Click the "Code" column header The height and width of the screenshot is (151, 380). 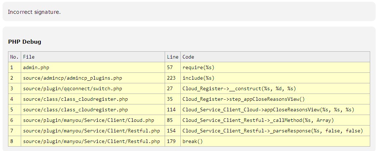coord(188,57)
